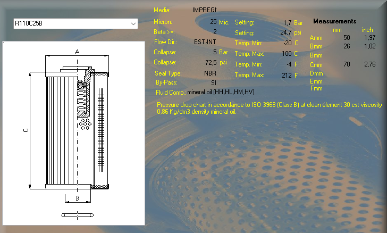This screenshot has width=387, height=233.
Task: Click the Bmm inch value 1,02
Action: point(370,46)
